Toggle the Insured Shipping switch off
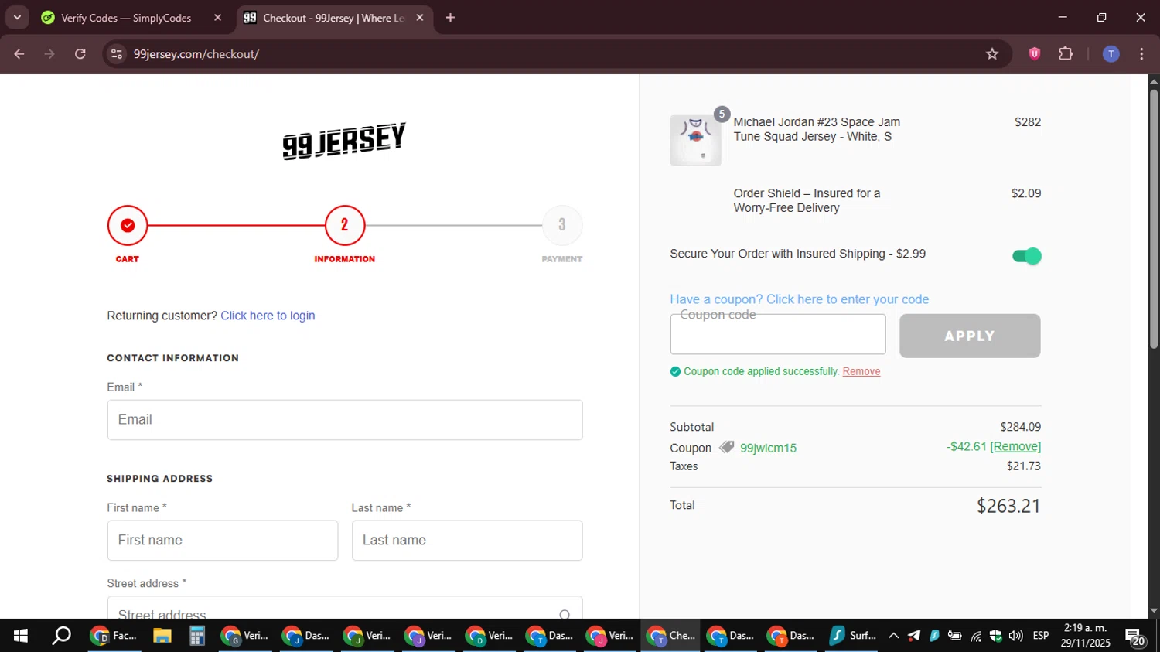 coord(1027,256)
